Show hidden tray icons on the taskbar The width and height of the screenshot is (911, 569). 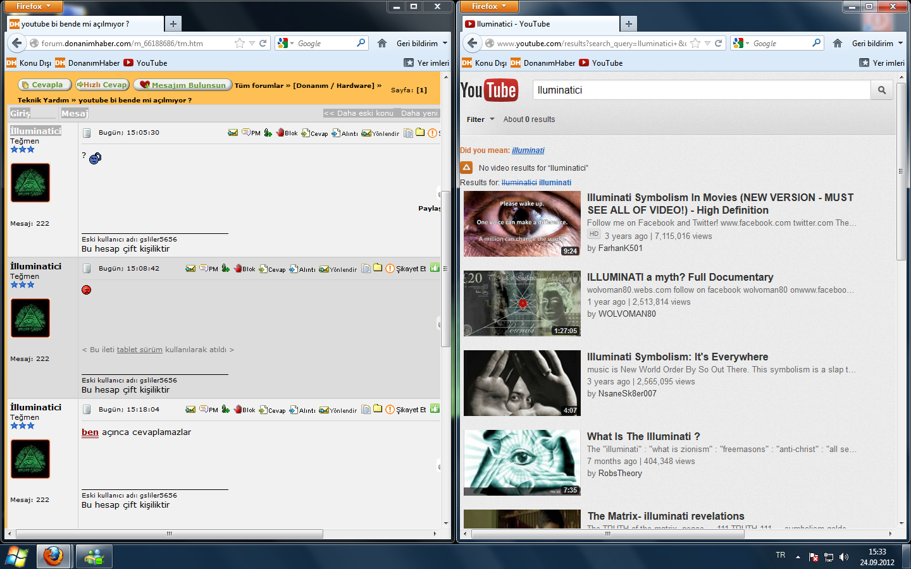point(798,557)
